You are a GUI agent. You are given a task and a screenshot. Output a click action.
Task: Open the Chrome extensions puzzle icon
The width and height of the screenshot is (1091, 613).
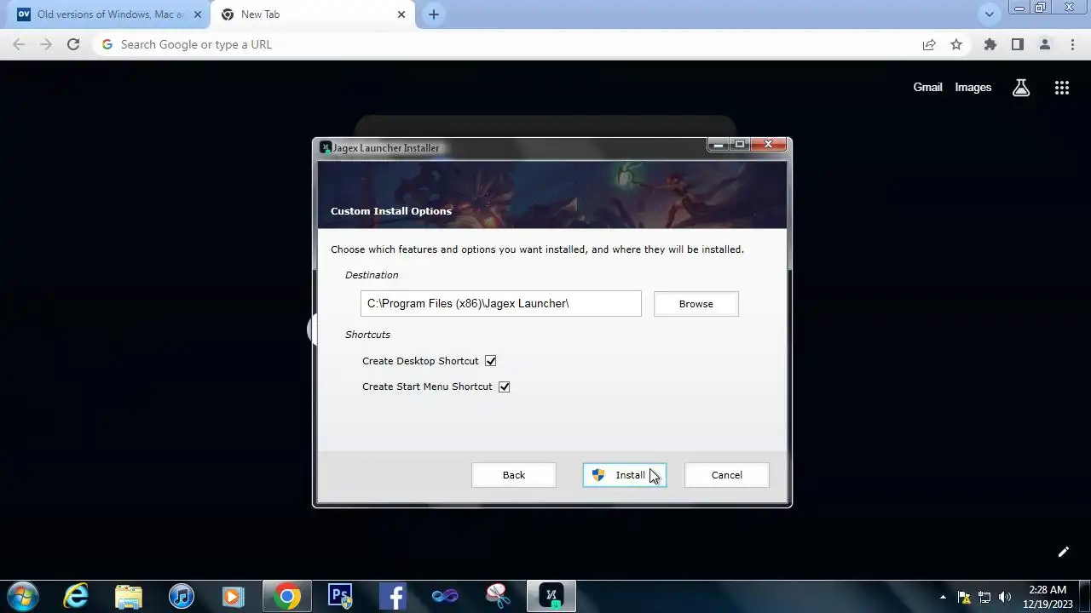click(x=990, y=44)
